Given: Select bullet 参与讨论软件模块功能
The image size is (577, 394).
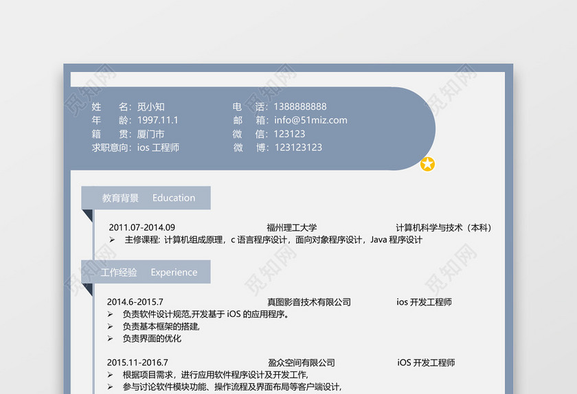Looking at the screenshot, I should click(x=232, y=386).
